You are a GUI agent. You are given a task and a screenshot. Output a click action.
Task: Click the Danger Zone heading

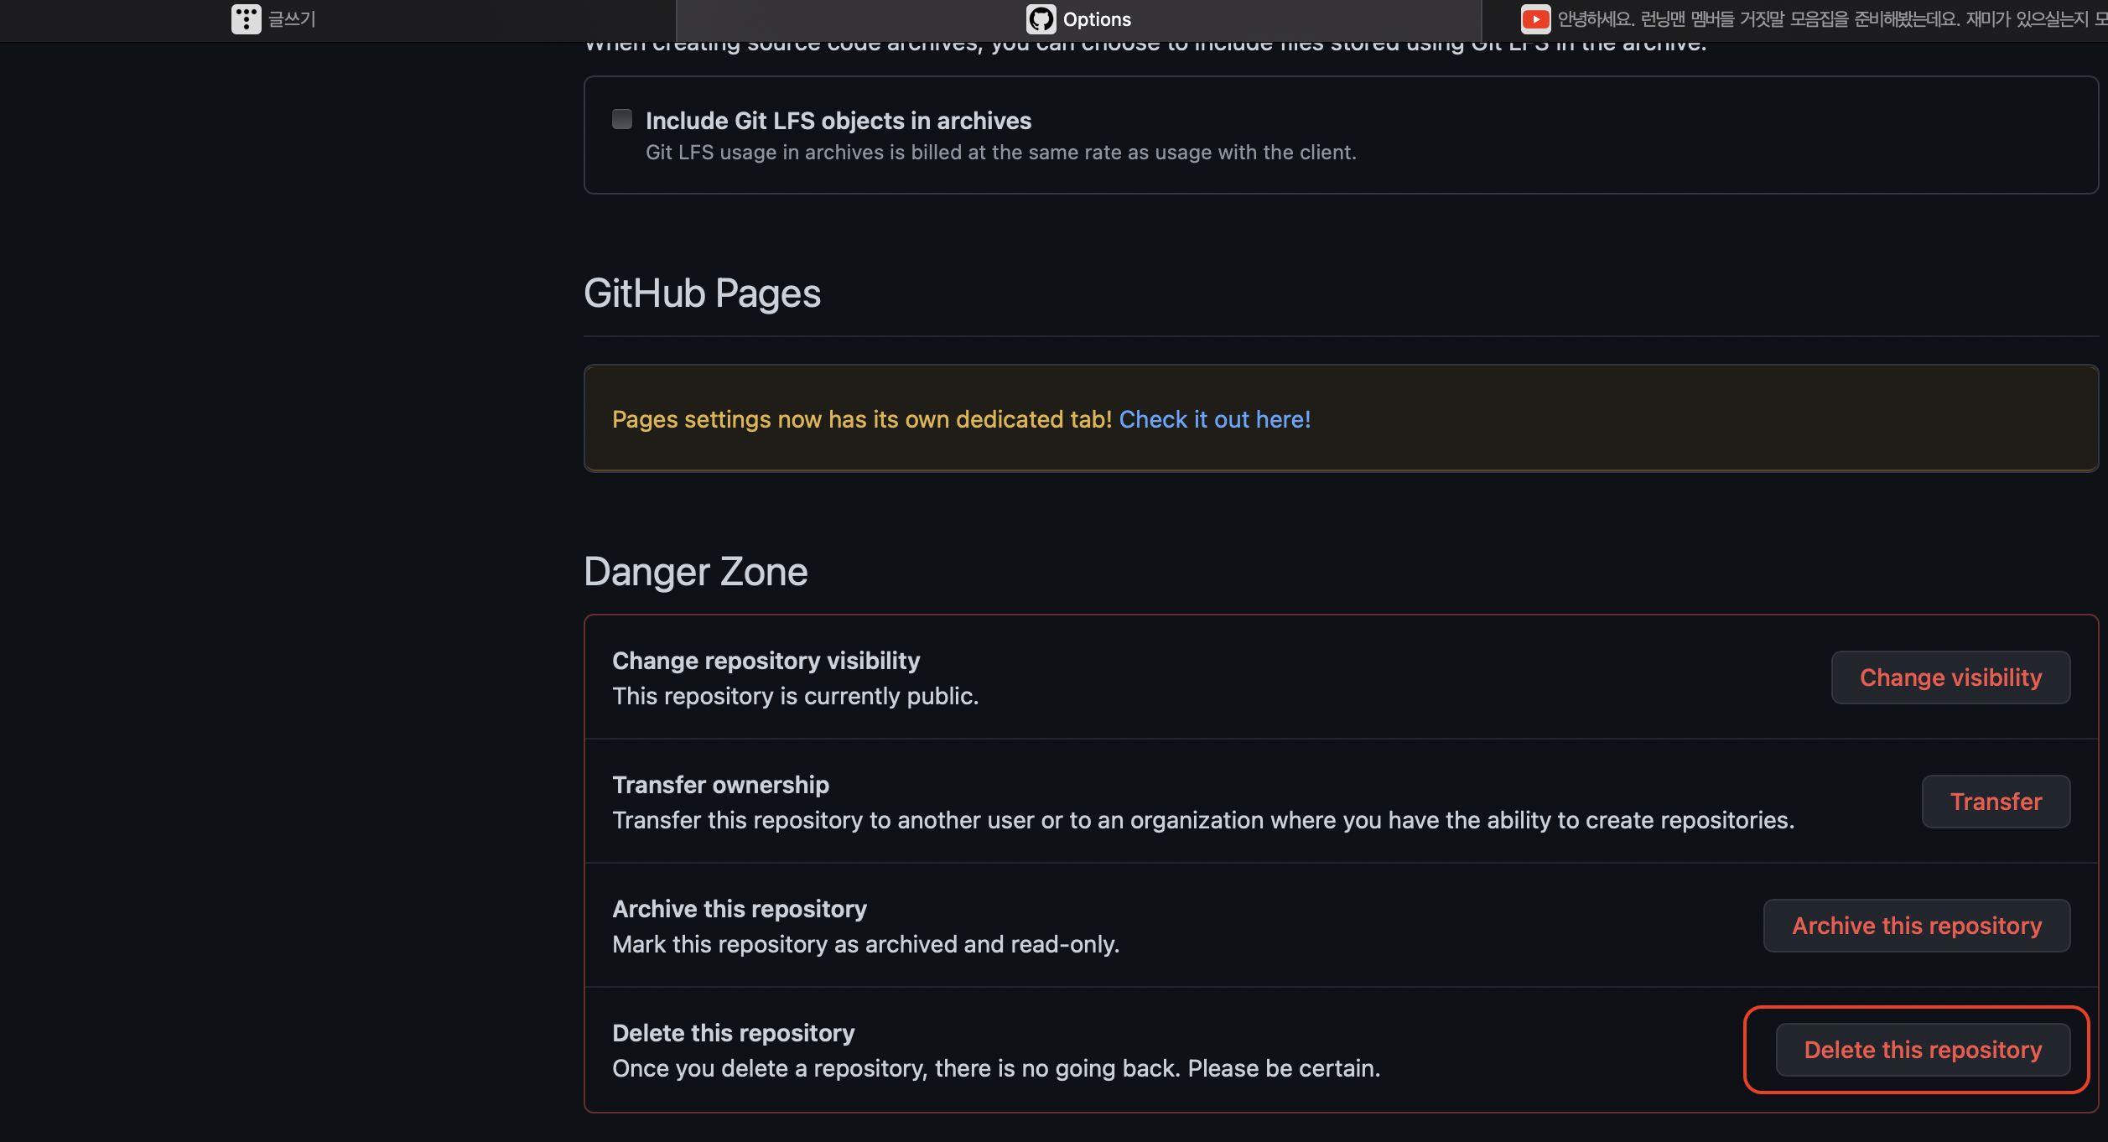(x=695, y=572)
